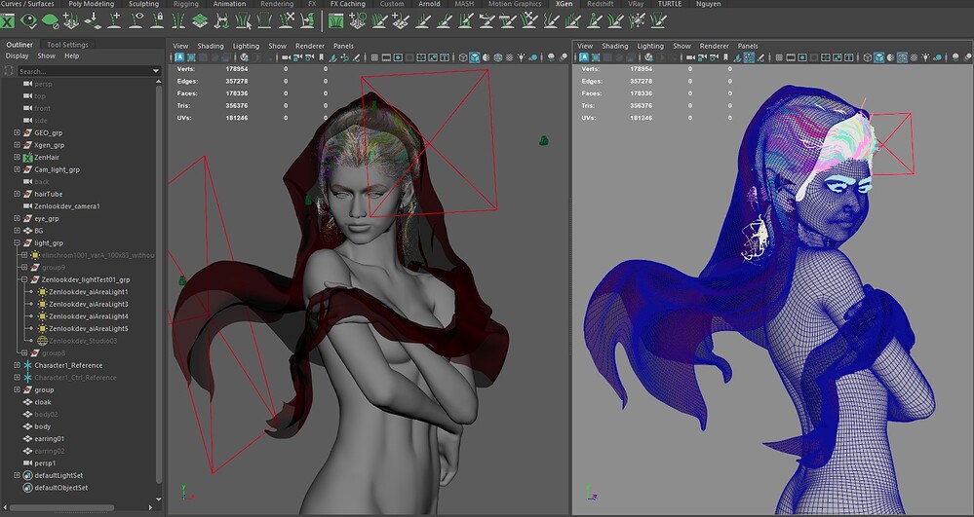Click the guide with lock icon
This screenshot has height=517, width=974.
click(157, 21)
